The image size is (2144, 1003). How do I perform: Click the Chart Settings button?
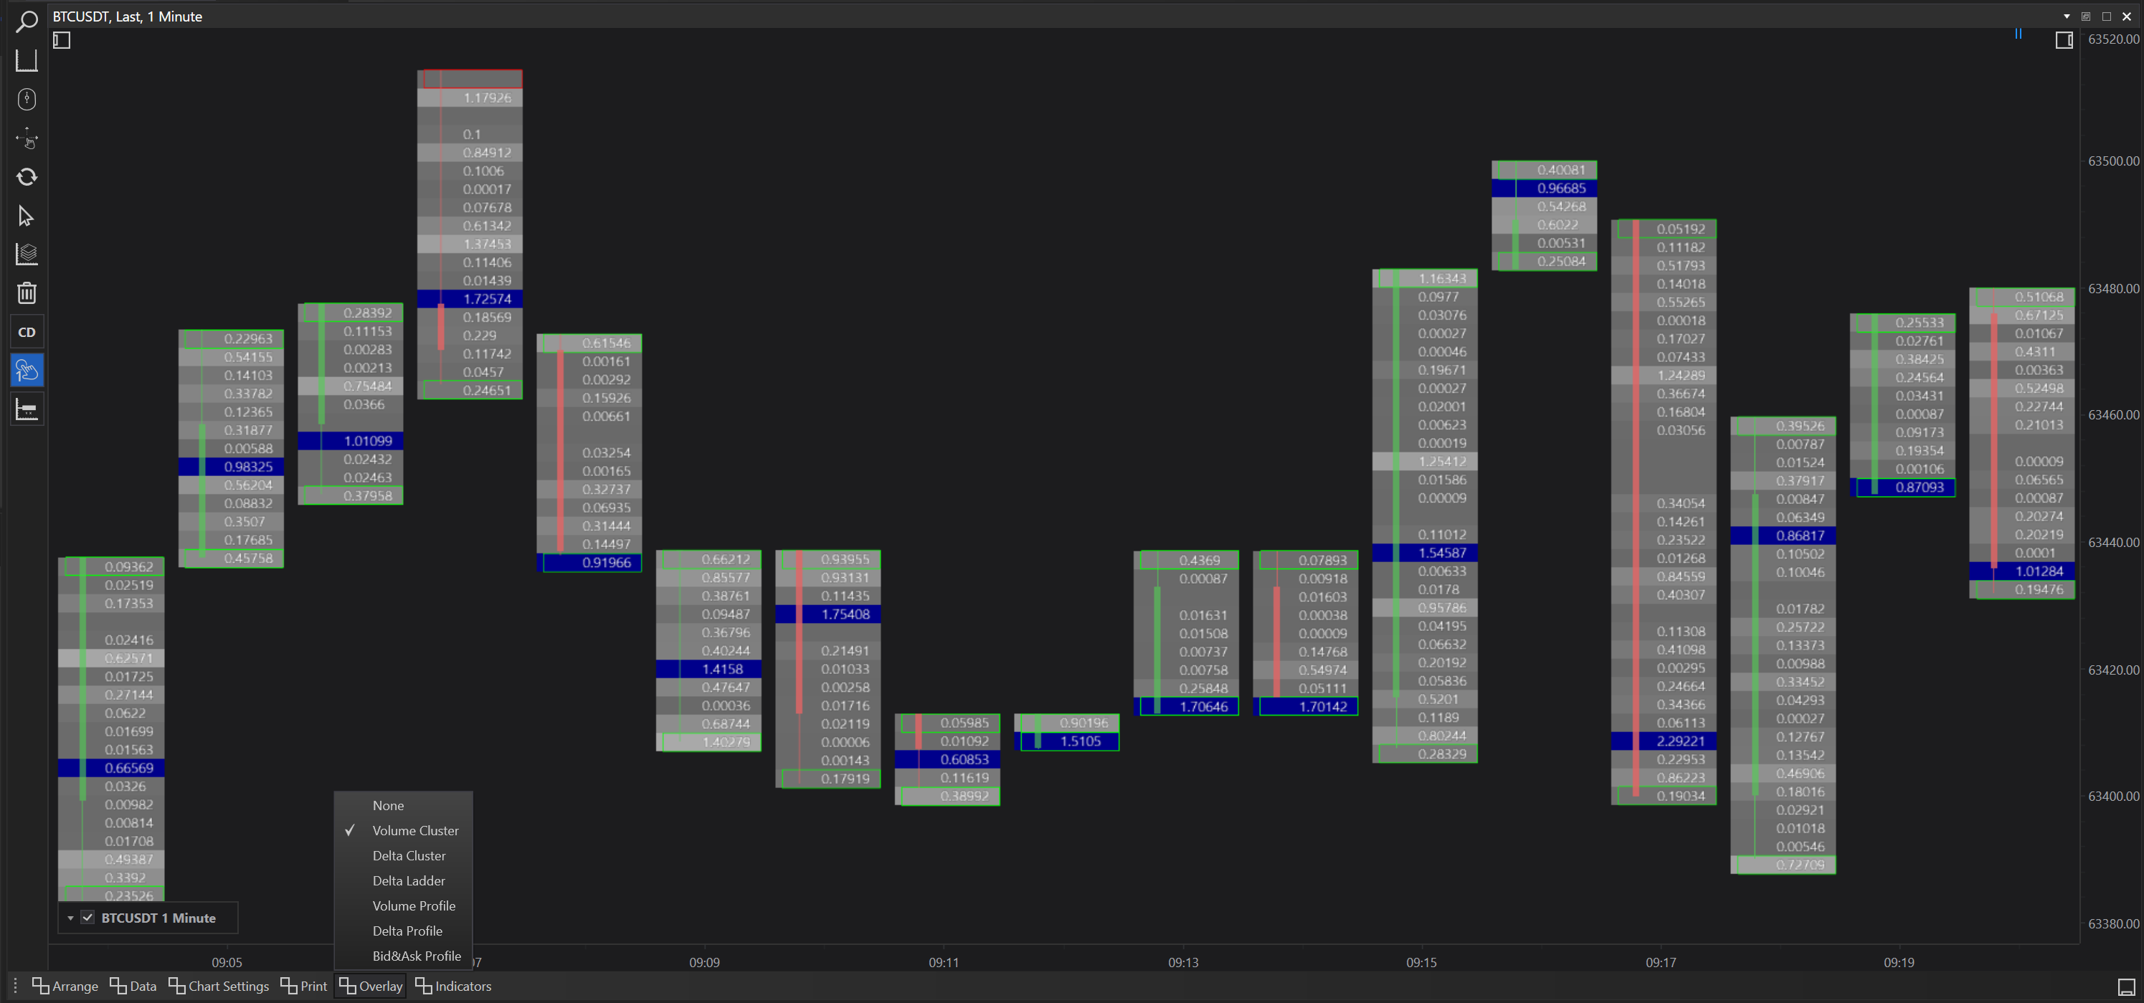[x=219, y=986]
